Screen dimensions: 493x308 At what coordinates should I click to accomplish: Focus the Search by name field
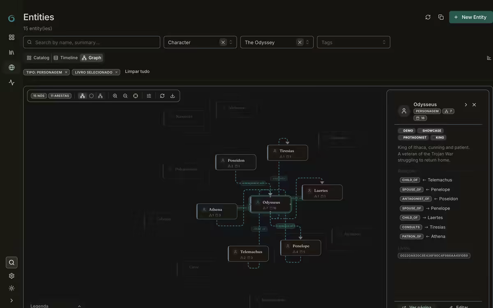[x=92, y=42]
